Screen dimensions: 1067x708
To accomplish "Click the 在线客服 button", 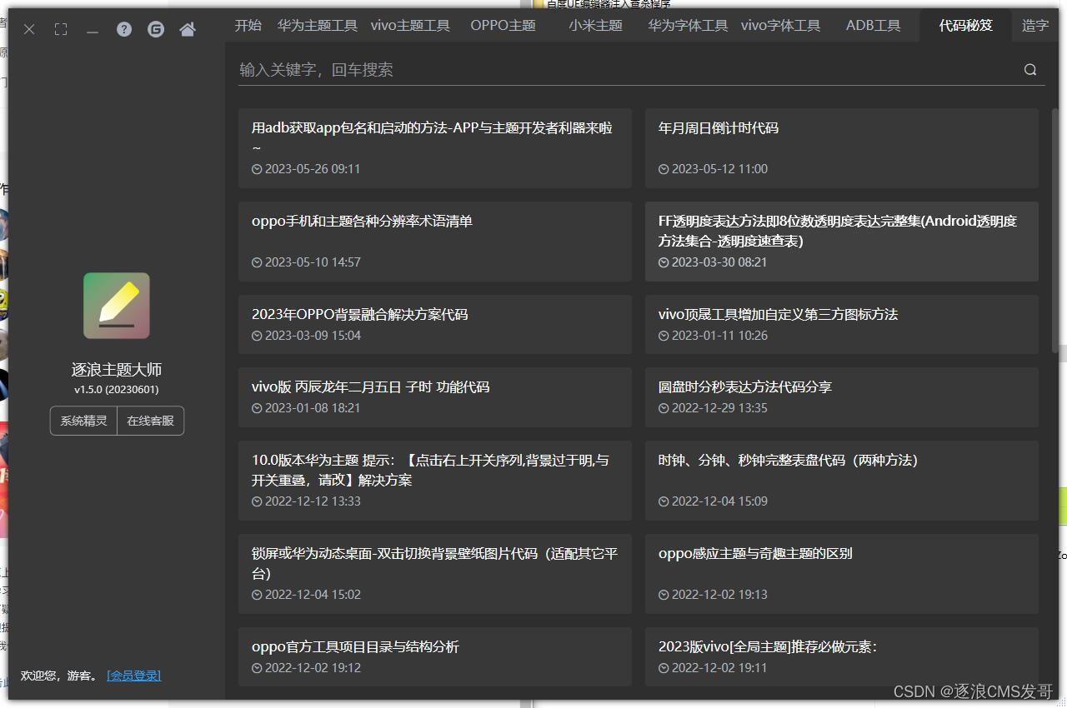I will coord(151,421).
